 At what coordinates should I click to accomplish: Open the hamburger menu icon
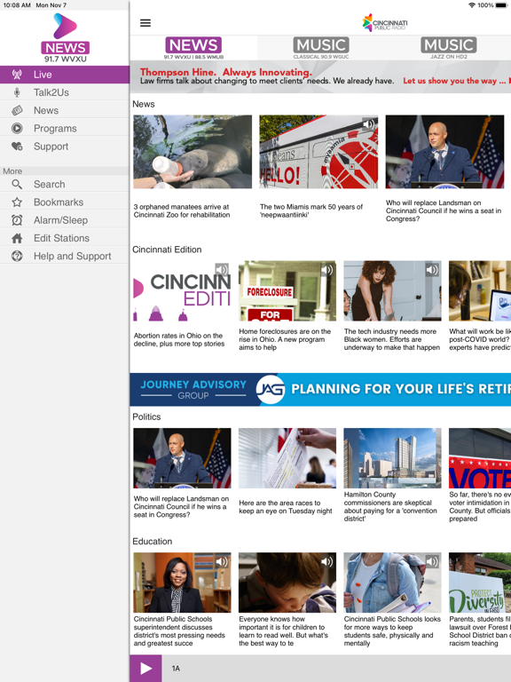click(x=145, y=23)
